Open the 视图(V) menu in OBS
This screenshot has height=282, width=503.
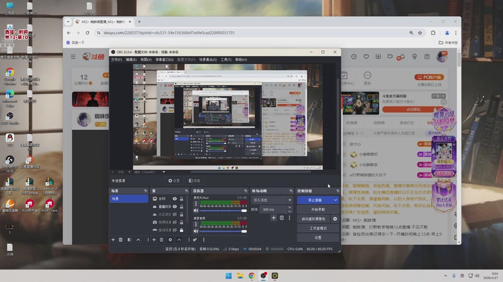(x=146, y=60)
